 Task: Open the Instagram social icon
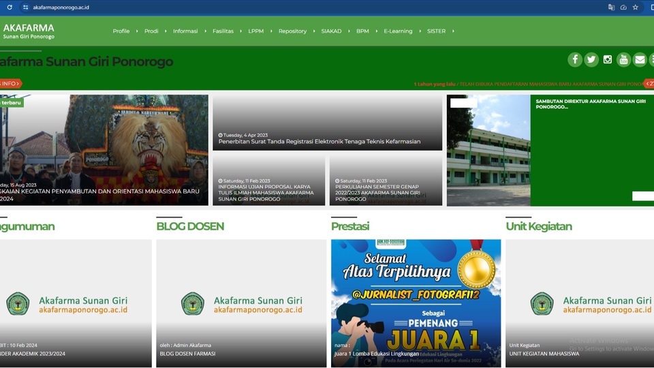[x=607, y=60]
